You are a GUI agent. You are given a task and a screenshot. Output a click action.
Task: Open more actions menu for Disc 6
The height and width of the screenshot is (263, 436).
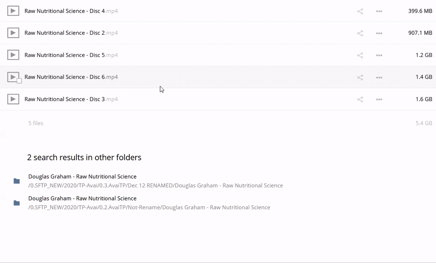tap(379, 77)
